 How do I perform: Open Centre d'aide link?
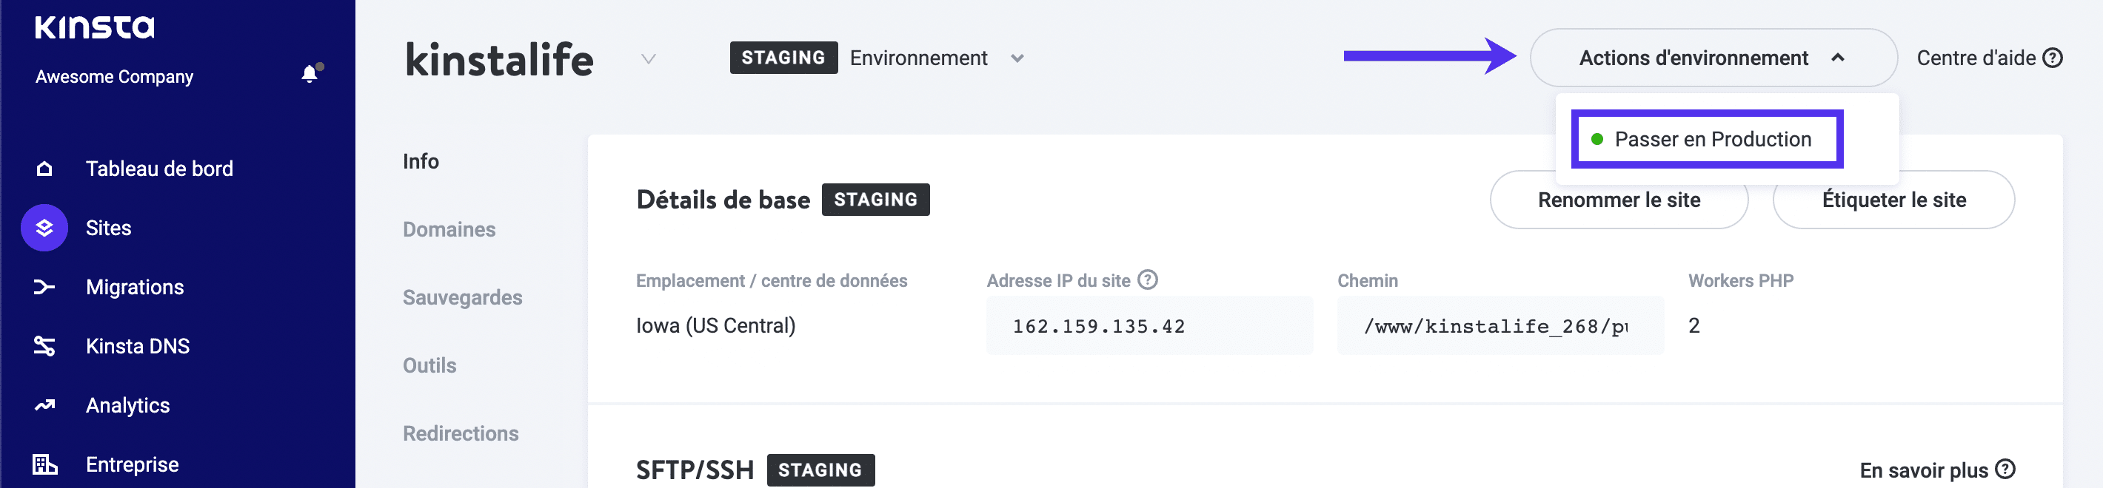[1989, 58]
